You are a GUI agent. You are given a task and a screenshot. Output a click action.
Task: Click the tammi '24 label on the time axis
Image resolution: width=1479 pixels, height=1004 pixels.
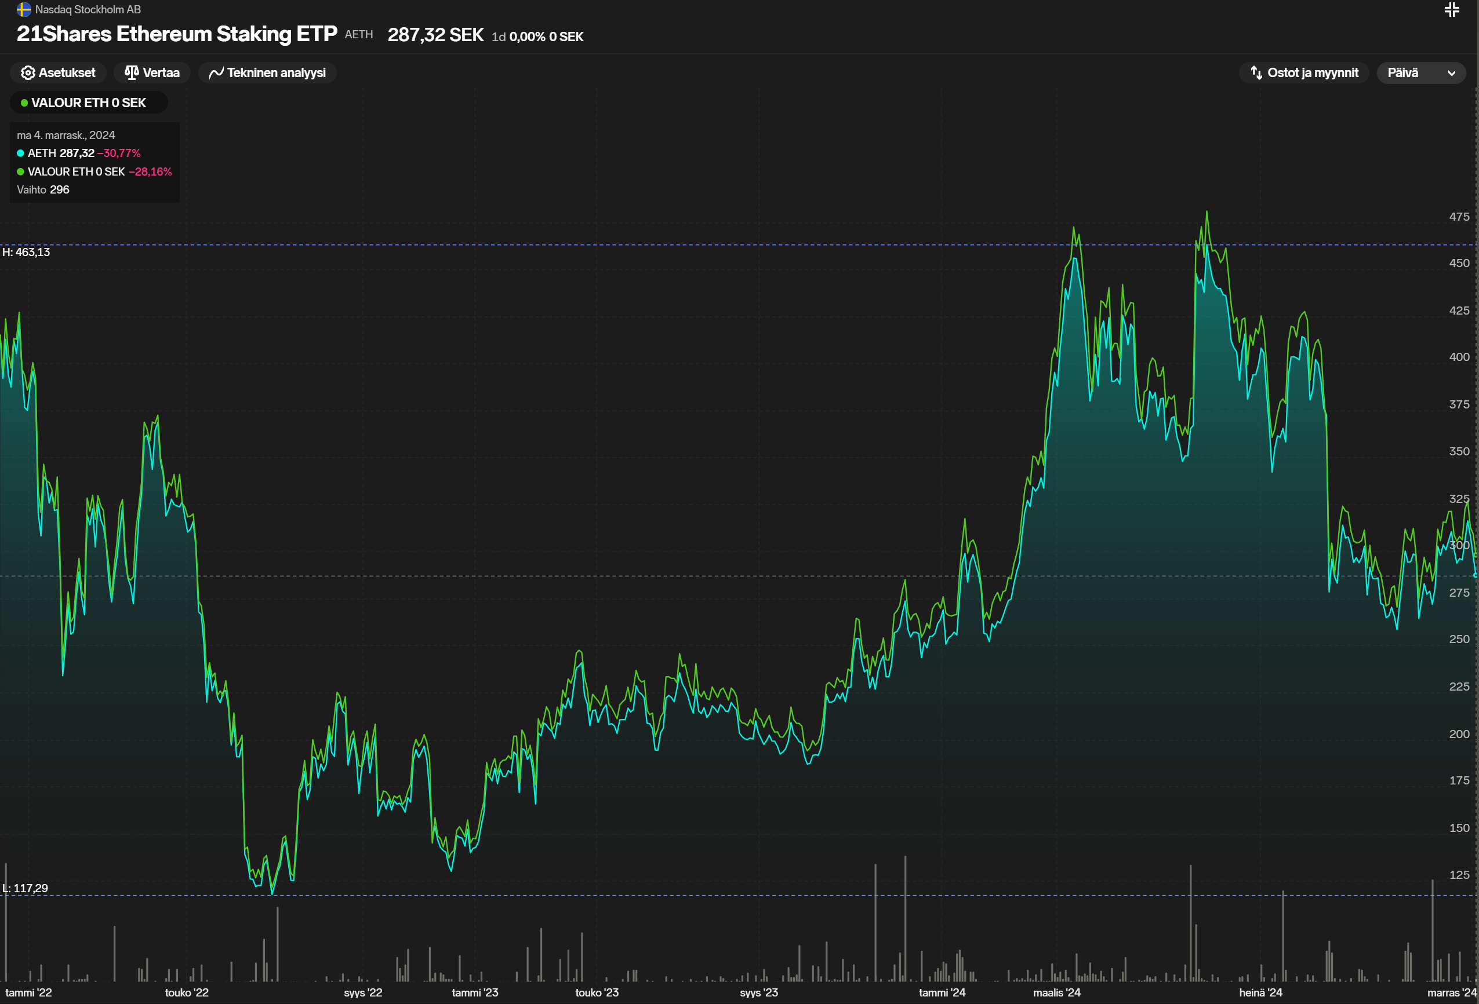pyautogui.click(x=942, y=992)
